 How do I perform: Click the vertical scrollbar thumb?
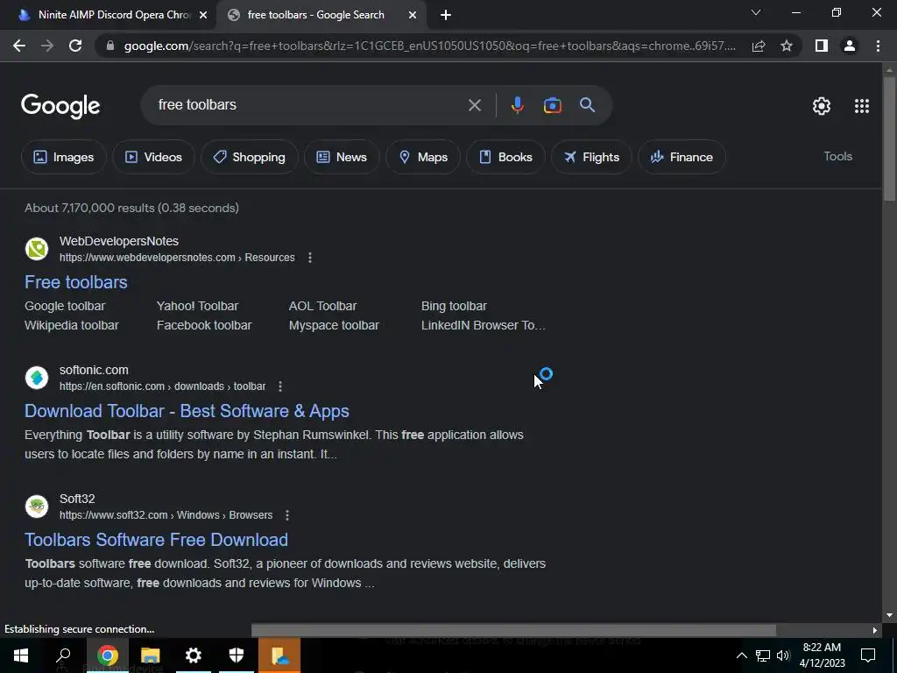click(889, 138)
